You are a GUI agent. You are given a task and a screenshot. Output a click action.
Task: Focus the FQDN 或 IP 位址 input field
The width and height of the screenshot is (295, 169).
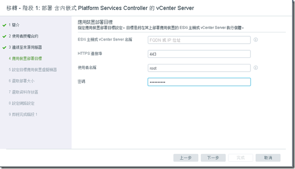pyautogui.click(x=199, y=40)
